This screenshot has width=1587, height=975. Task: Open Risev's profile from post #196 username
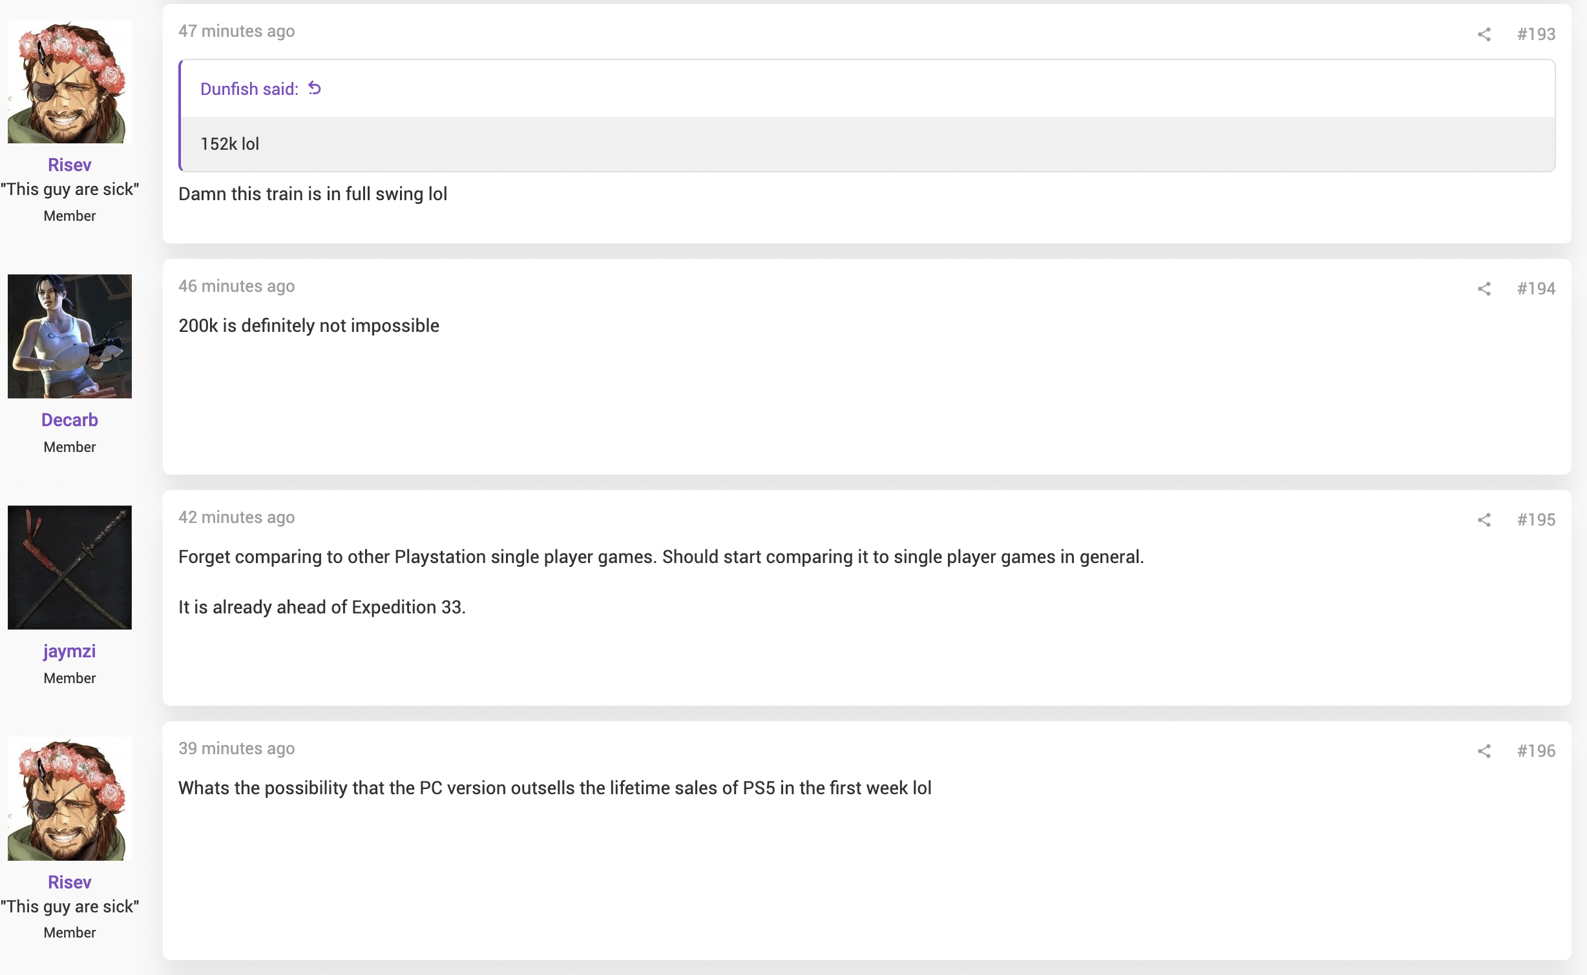point(70,882)
